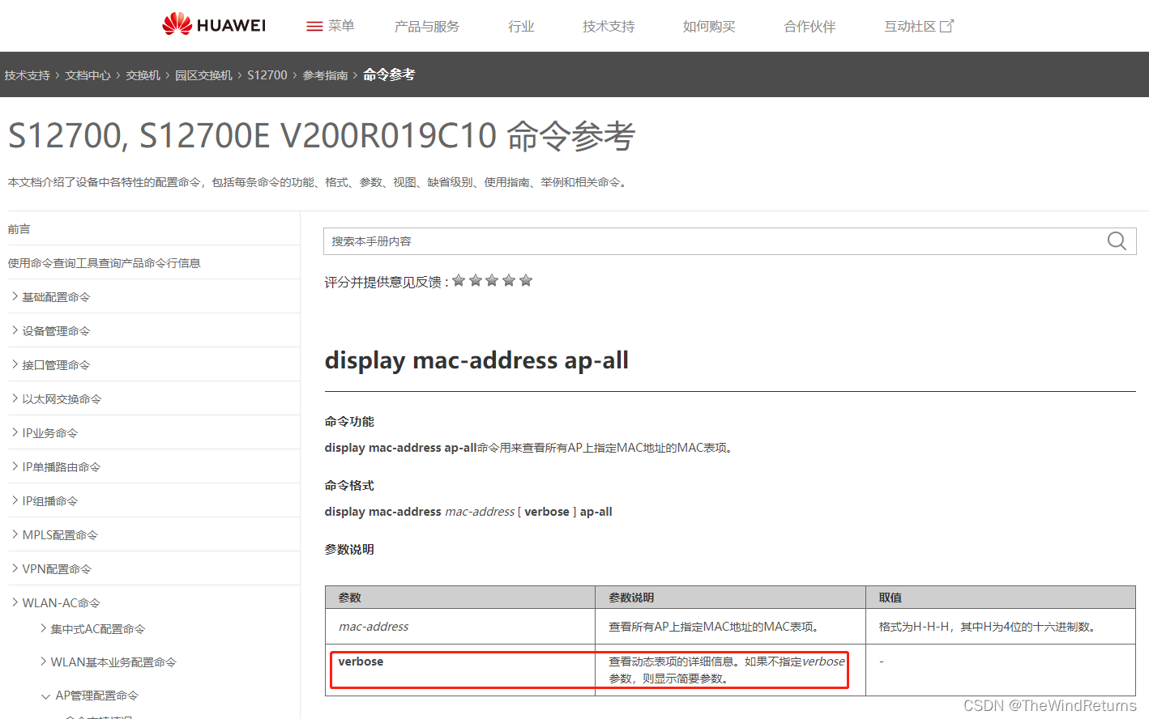The height and width of the screenshot is (719, 1149).
Task: Click the 命令功能 section heading
Action: click(x=349, y=421)
